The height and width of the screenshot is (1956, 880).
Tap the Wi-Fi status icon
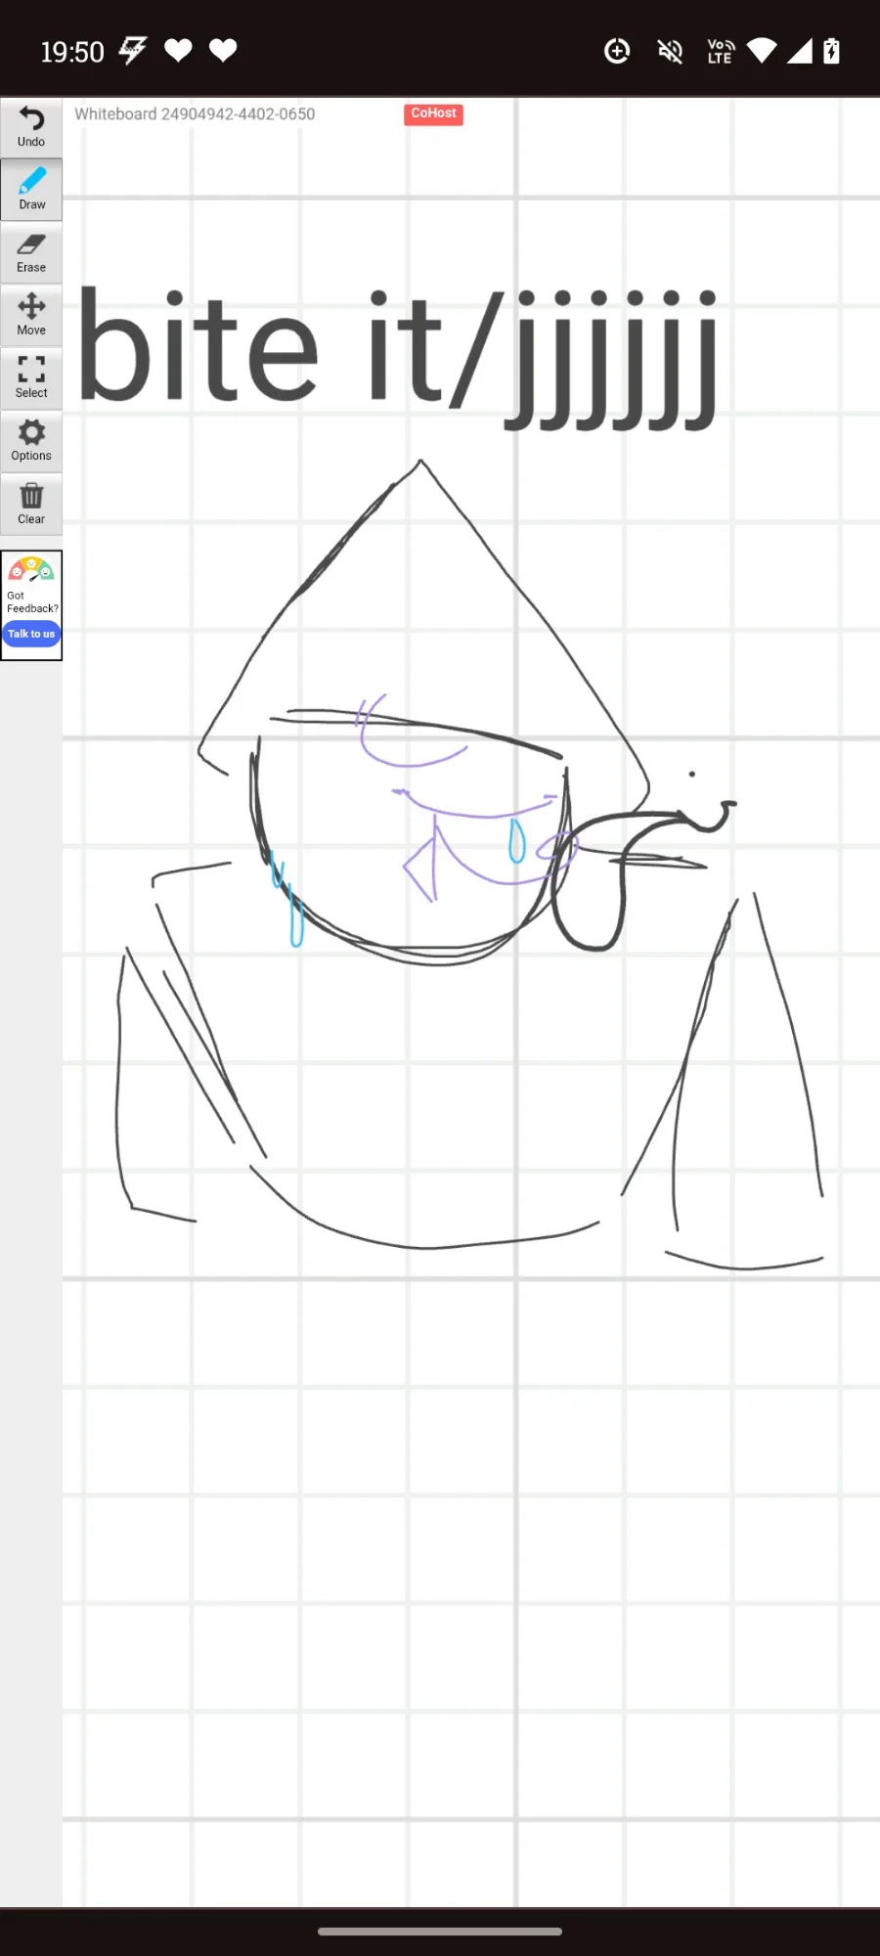pos(762,51)
